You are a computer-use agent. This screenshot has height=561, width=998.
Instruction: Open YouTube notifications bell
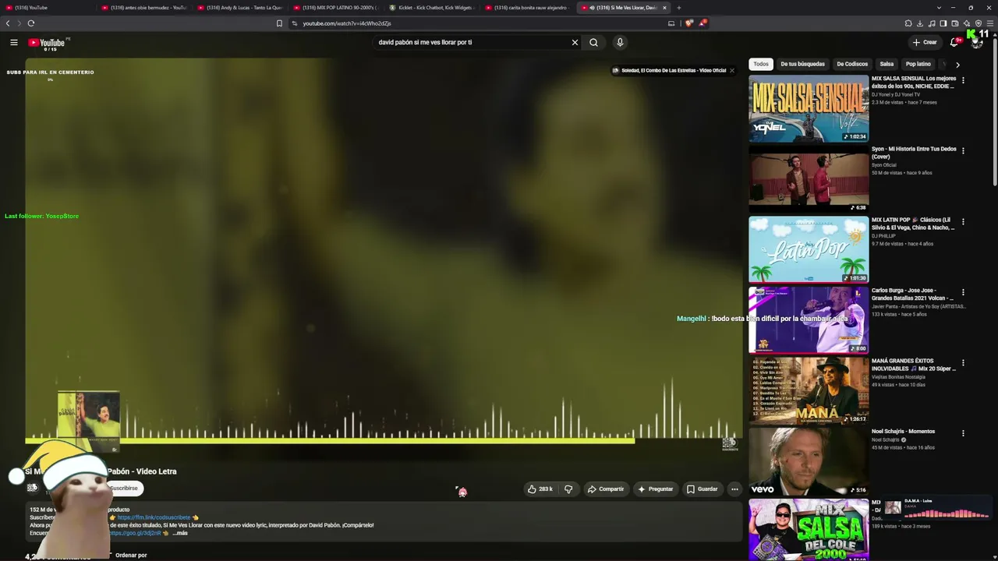click(x=954, y=42)
